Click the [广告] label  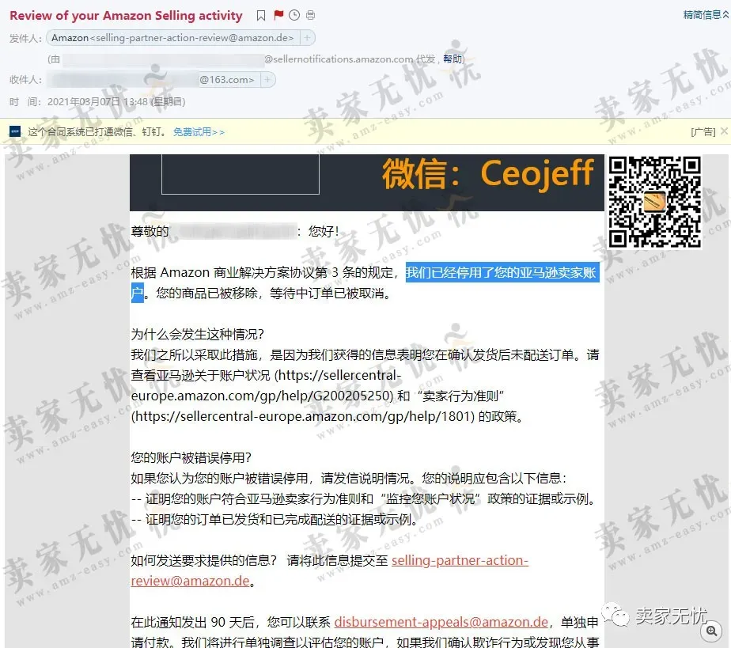[703, 132]
